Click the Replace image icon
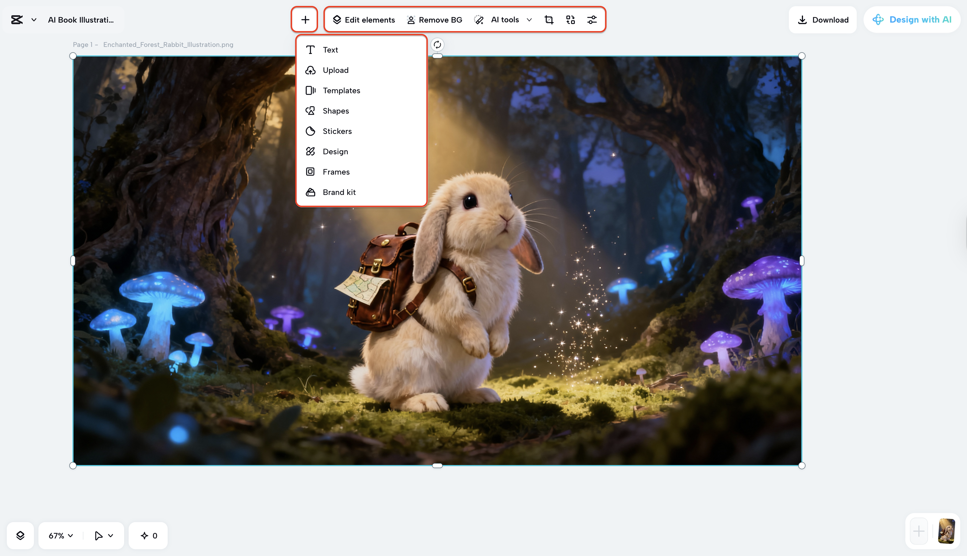 (570, 19)
